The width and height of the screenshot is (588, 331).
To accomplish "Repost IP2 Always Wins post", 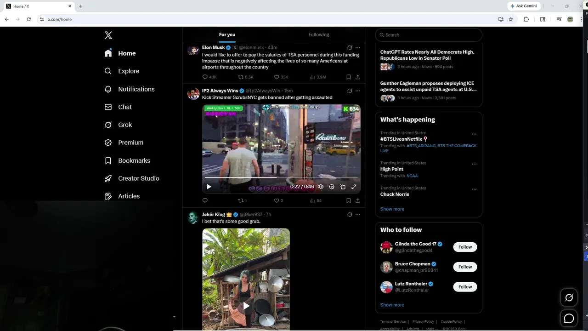I will coord(242,200).
